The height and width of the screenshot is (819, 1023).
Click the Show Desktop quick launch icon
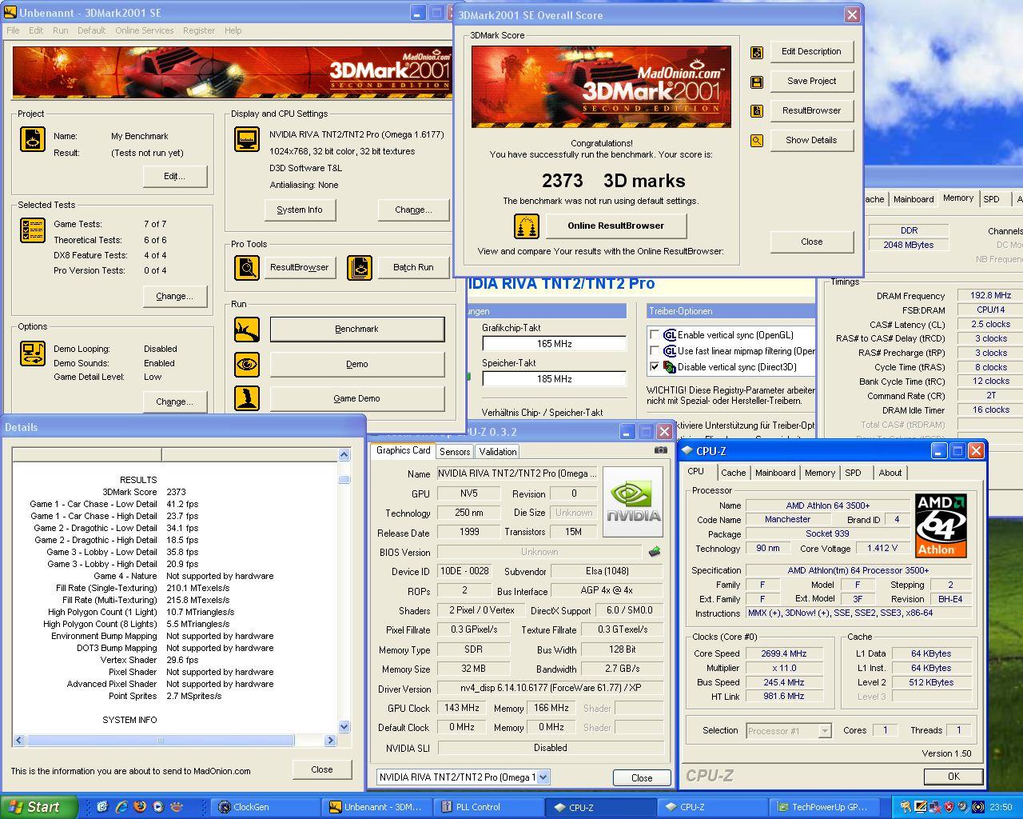[102, 807]
